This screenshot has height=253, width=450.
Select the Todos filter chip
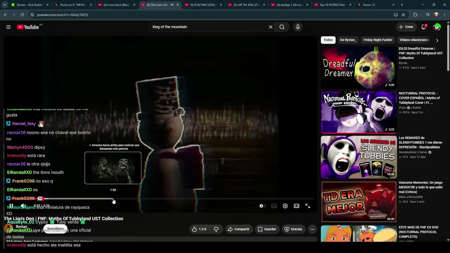click(x=328, y=40)
